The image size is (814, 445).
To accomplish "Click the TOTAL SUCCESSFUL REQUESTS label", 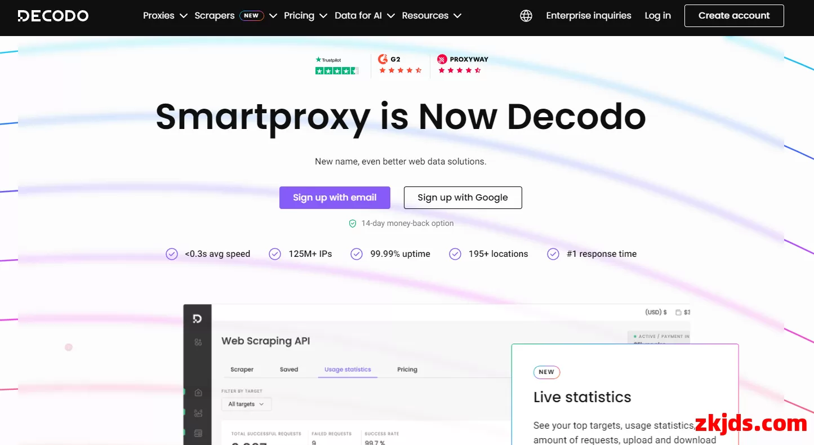I will click(x=266, y=434).
